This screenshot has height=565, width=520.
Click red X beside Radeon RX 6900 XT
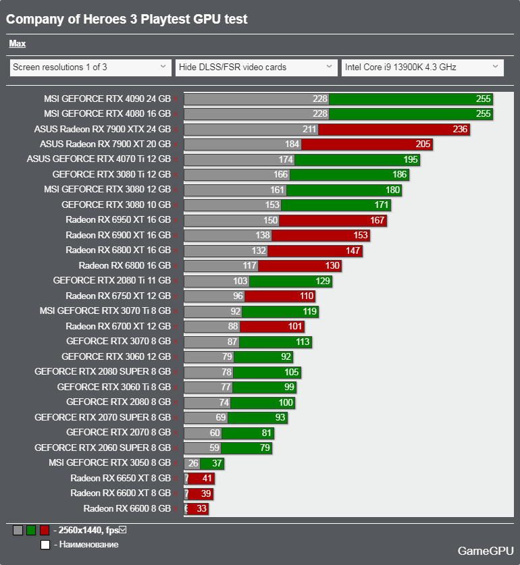coord(176,236)
